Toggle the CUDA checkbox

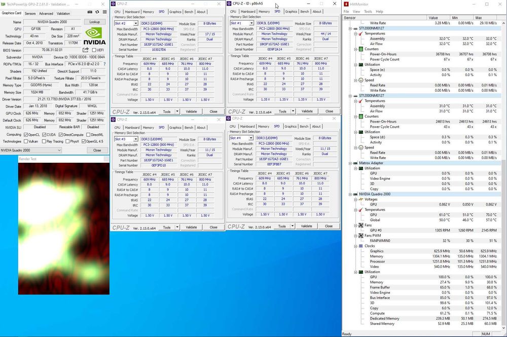pos(44,135)
